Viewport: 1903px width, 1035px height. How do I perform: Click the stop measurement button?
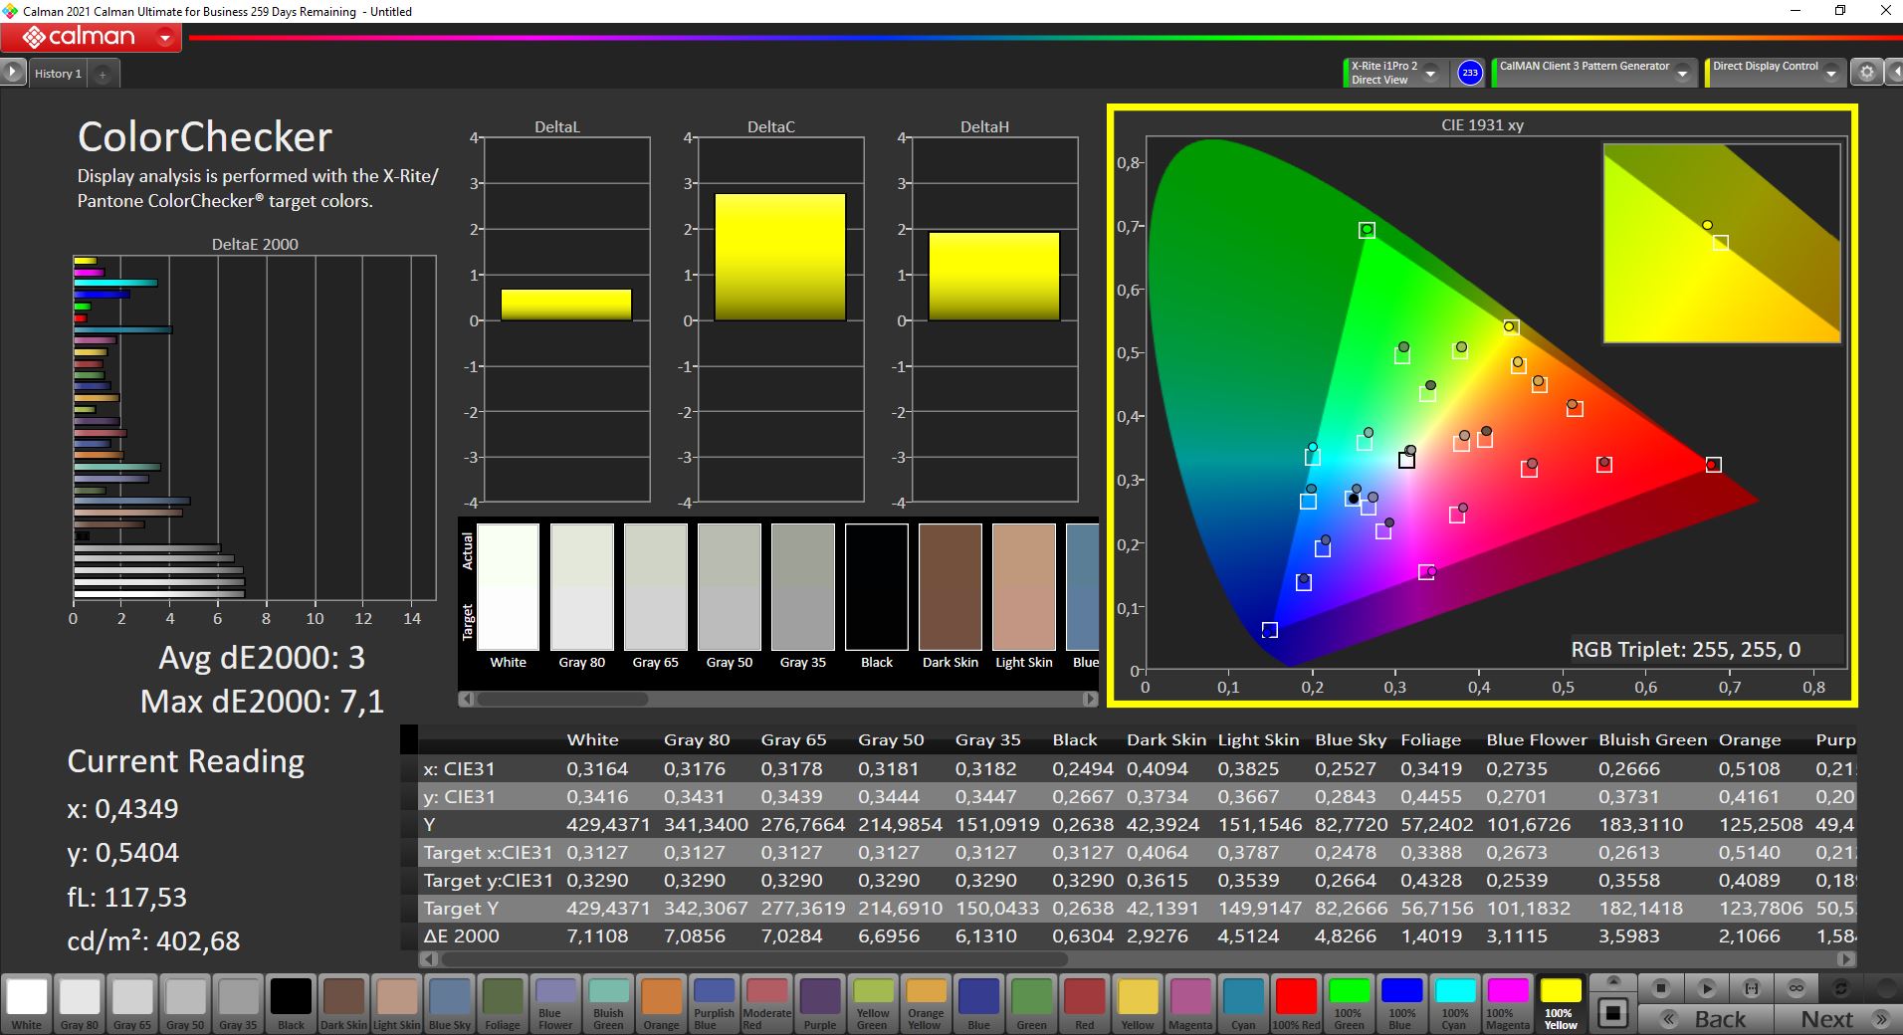pos(1660,988)
